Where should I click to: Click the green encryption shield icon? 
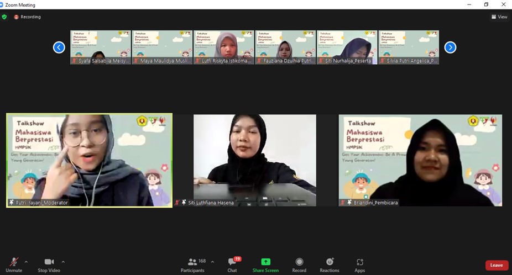[4, 17]
